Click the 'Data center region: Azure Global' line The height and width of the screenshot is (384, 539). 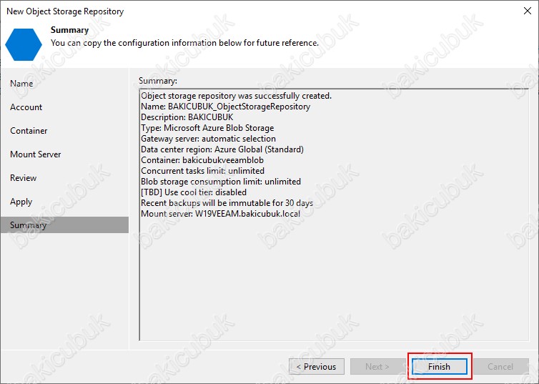(x=222, y=149)
